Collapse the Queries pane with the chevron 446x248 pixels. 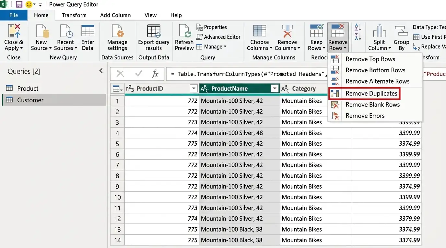[x=101, y=71]
